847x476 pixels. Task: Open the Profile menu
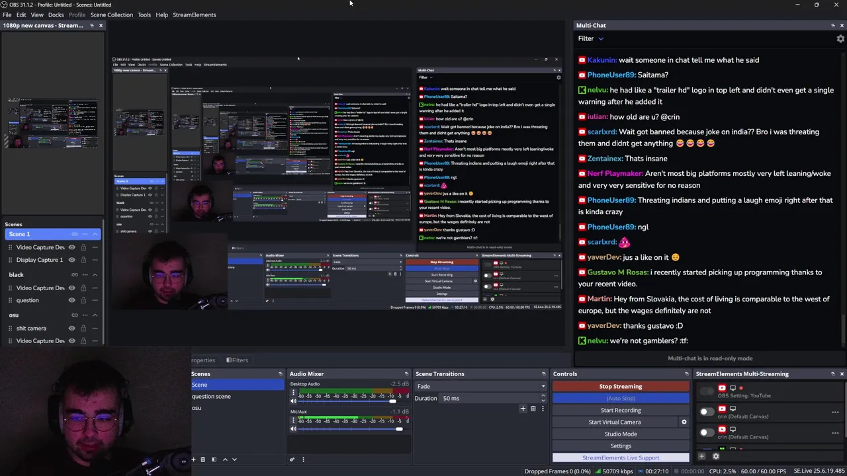coord(77,15)
